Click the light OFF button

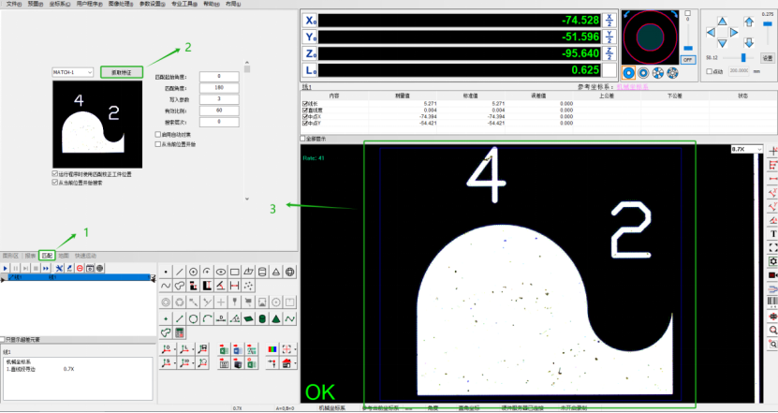686,58
